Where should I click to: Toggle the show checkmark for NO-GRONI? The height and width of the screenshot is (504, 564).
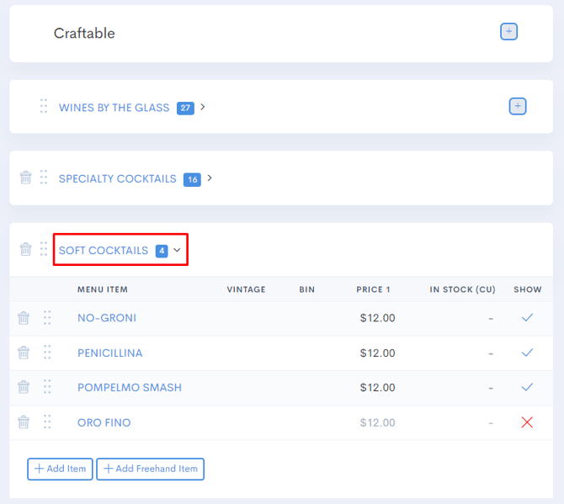(x=527, y=318)
